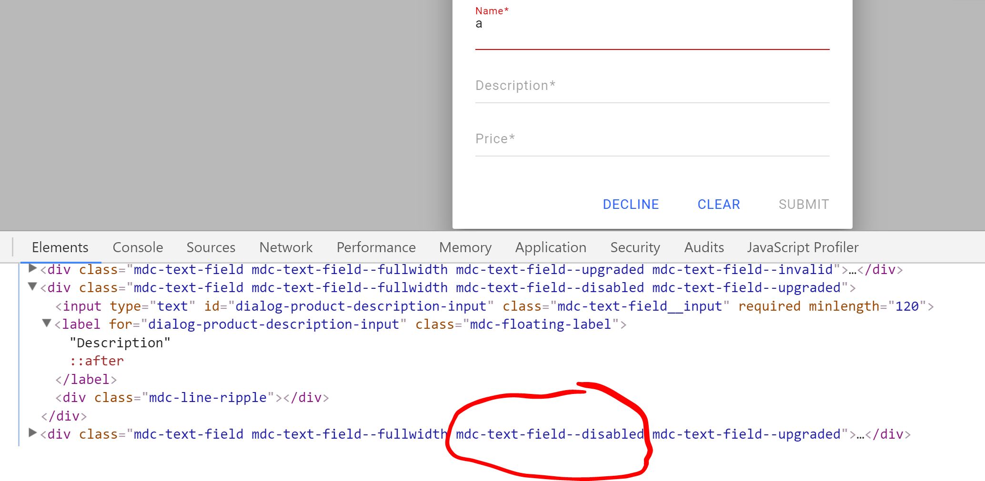Viewport: 985px width, 481px height.
Task: Open the Performance tab
Action: coord(376,247)
